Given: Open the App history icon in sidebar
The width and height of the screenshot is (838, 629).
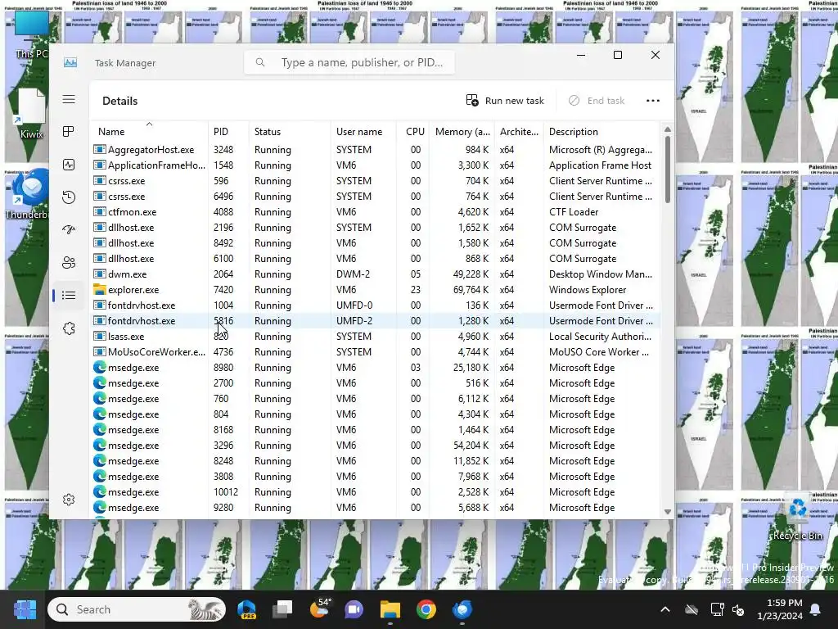Looking at the screenshot, I should pyautogui.click(x=69, y=197).
